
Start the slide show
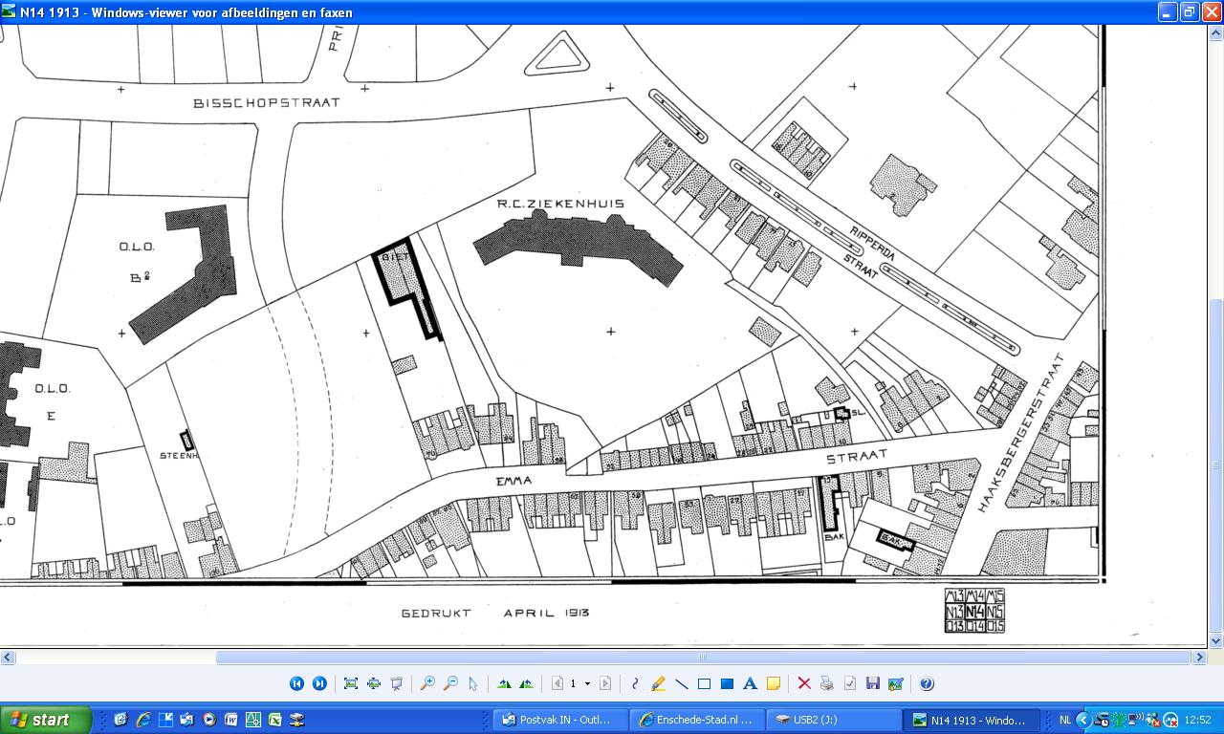[397, 683]
